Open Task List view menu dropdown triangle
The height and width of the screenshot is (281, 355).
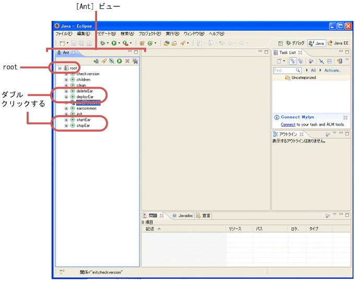coord(347,60)
